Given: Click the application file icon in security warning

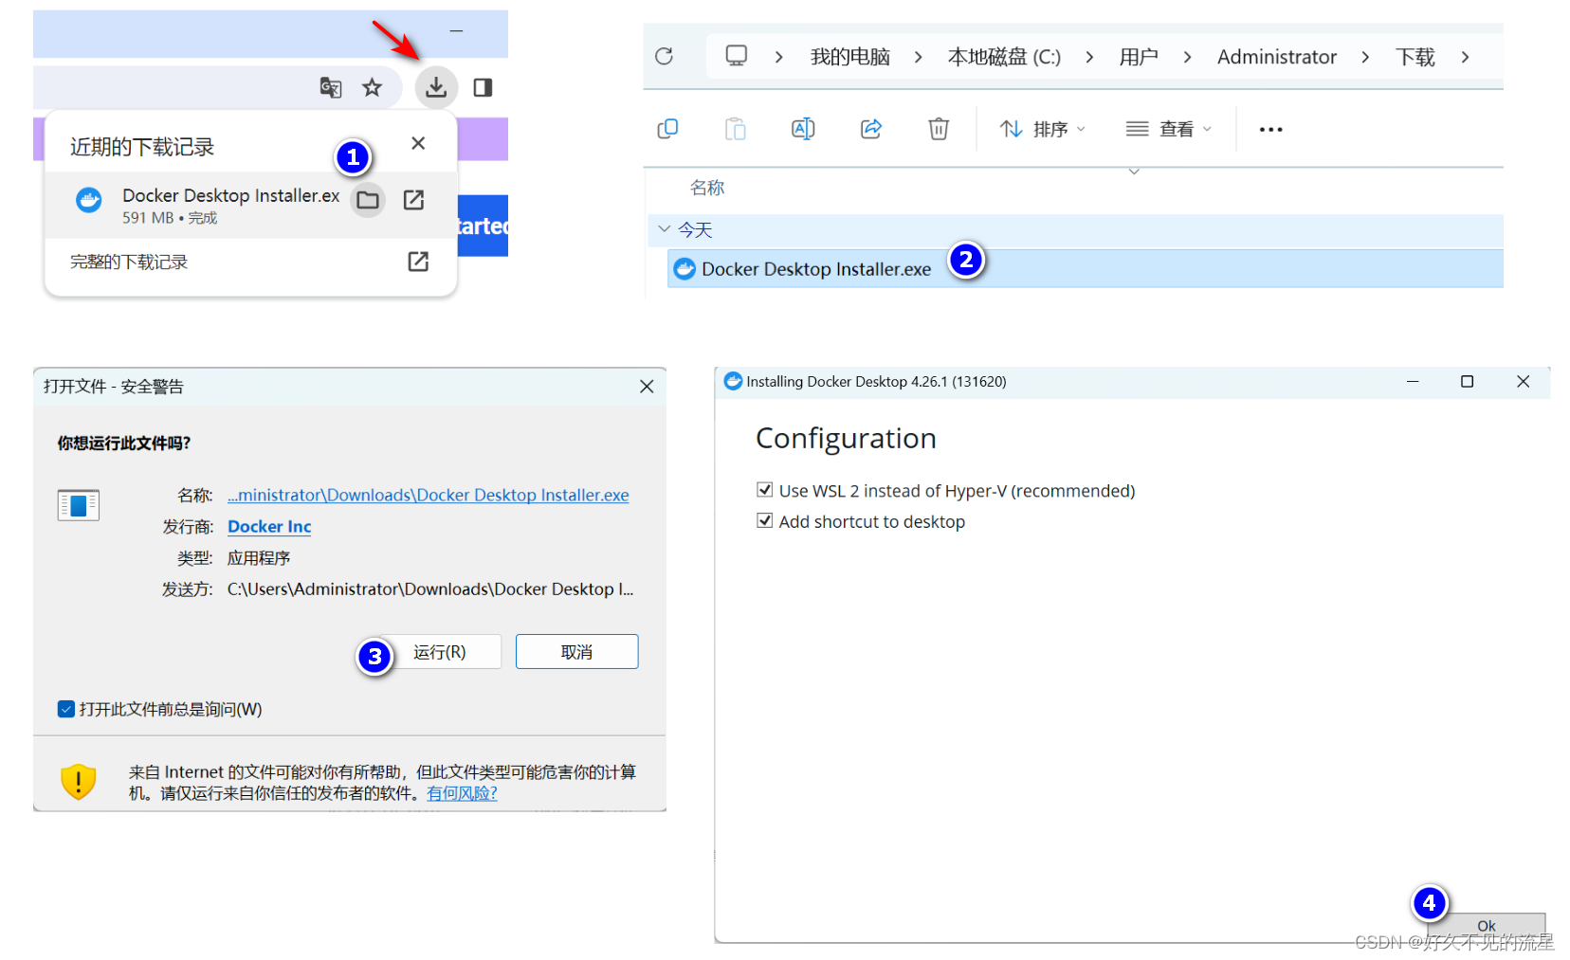Looking at the screenshot, I should [x=78, y=505].
